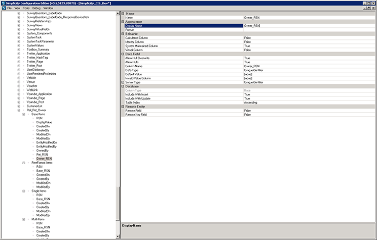Collapse the Name property category
The height and width of the screenshot is (240, 377).
pos(123,14)
